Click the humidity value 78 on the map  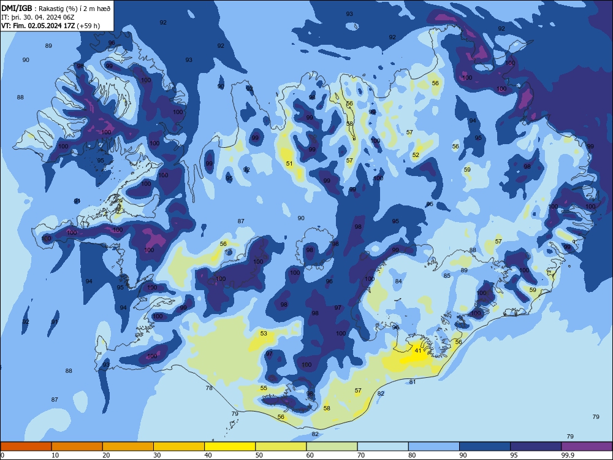[x=209, y=388]
